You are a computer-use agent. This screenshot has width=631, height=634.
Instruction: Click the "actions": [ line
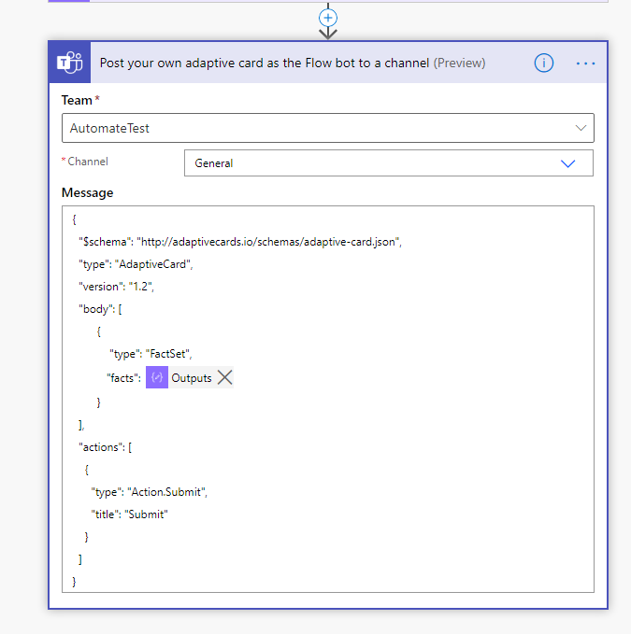pyautogui.click(x=105, y=447)
